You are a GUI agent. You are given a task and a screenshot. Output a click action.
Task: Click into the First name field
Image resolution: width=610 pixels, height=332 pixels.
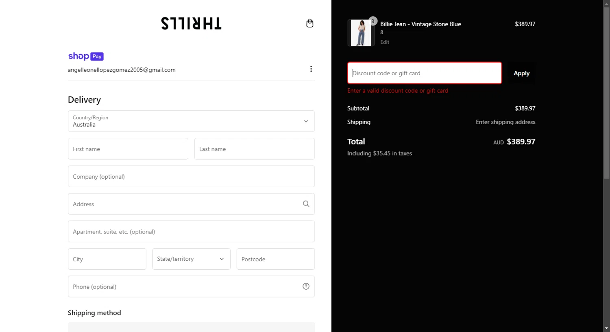tap(128, 149)
